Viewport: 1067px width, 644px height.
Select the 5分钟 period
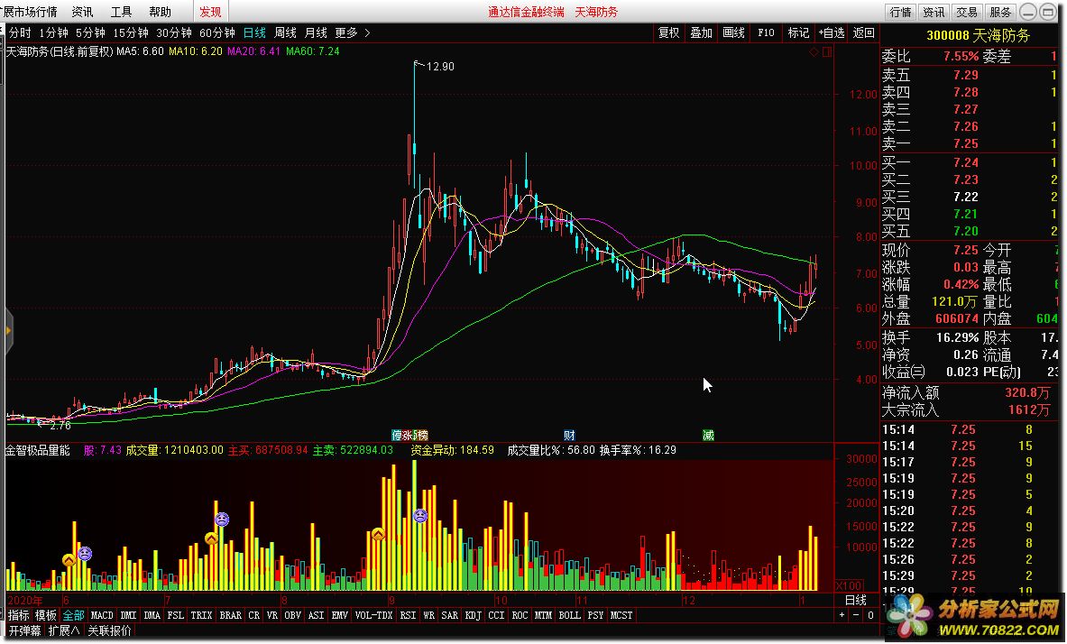click(x=90, y=32)
